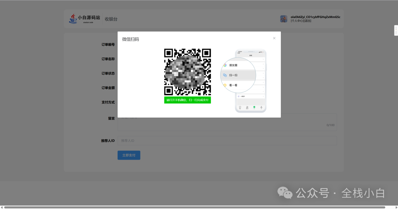The image size is (398, 209).
Task: Click the 立即支付 button
Action: [129, 155]
